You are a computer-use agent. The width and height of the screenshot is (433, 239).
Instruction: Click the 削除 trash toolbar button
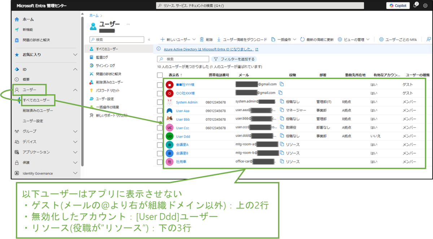[x=206, y=39]
